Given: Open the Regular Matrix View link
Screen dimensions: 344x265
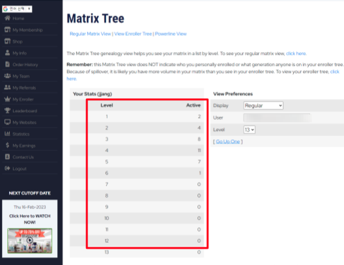Looking at the screenshot, I should tap(90, 34).
